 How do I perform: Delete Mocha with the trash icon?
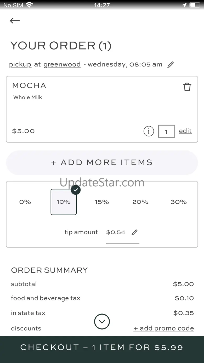pyautogui.click(x=187, y=87)
